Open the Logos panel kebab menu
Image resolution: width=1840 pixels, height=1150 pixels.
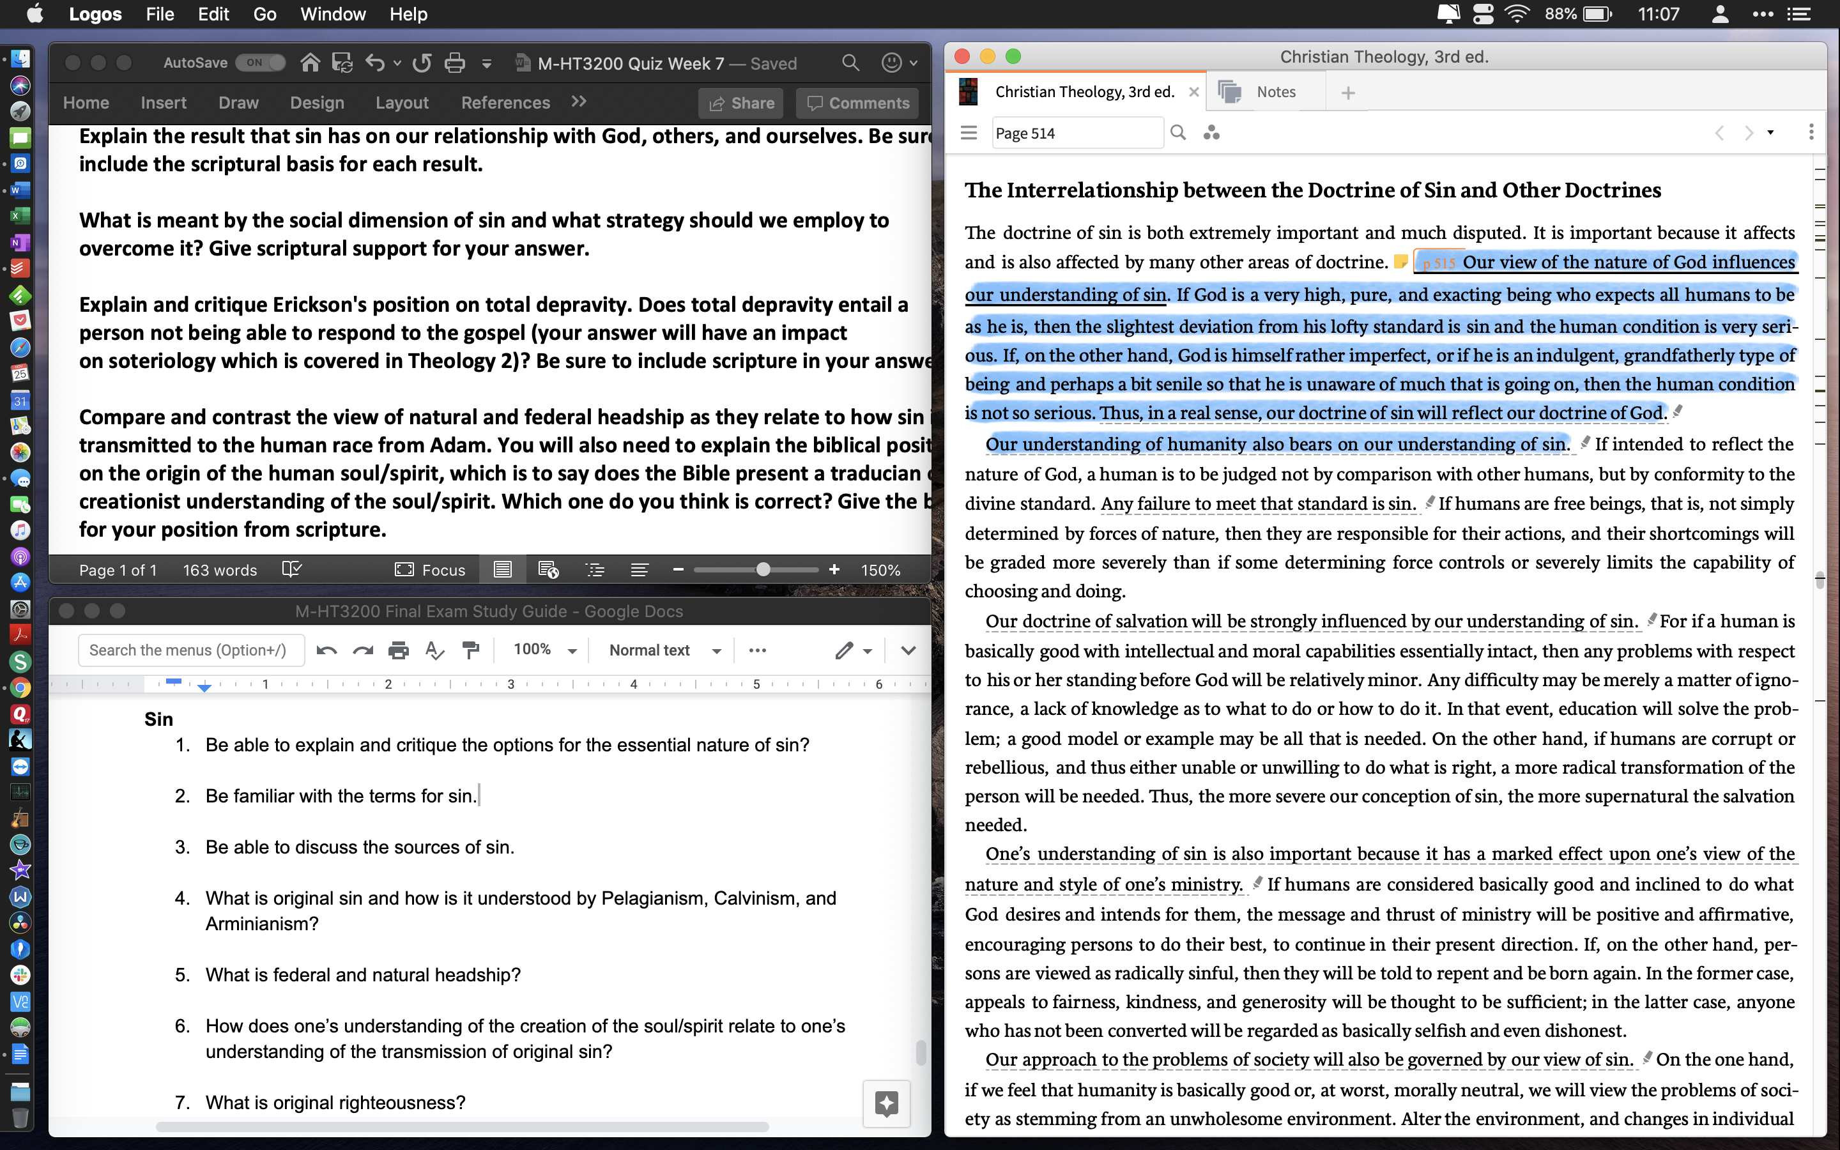tap(1811, 132)
